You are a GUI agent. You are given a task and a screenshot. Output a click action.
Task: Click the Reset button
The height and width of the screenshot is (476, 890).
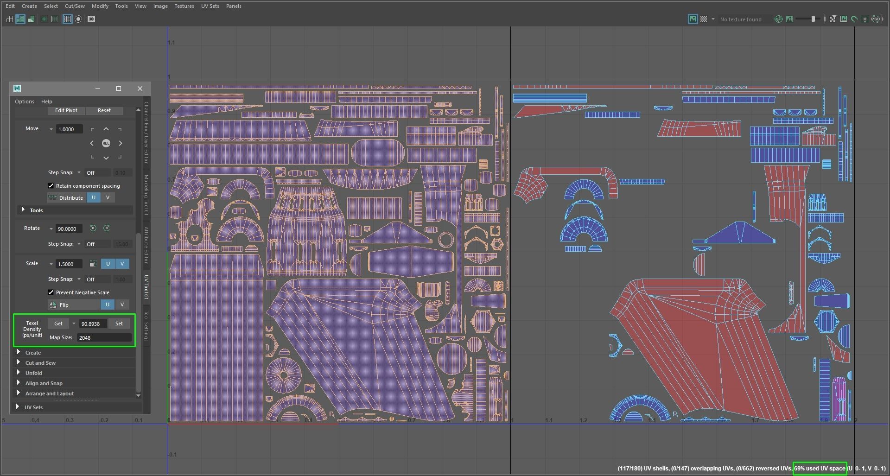tap(104, 110)
